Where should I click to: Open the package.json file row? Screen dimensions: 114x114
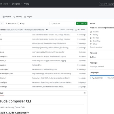[43, 65]
